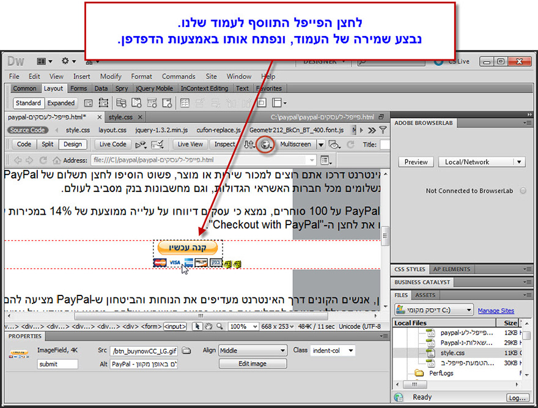The width and height of the screenshot is (538, 408).
Task: Click the check browser compatibility icon
Action: tap(157, 144)
